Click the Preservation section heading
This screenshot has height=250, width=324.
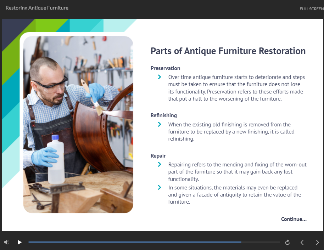click(x=165, y=68)
